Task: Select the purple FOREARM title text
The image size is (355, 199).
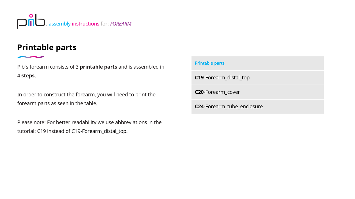Action: pos(121,24)
